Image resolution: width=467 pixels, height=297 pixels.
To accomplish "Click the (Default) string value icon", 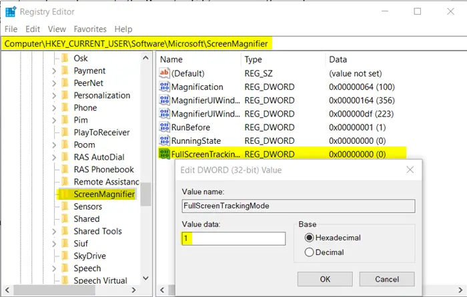I will coord(164,73).
